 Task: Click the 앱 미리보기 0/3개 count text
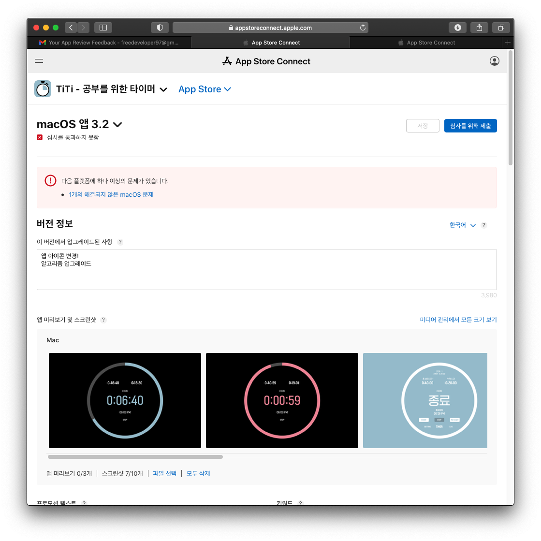(x=69, y=473)
